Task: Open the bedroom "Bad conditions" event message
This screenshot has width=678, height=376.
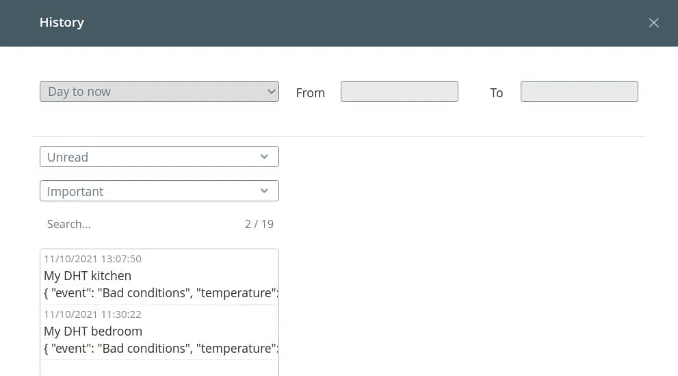Action: (x=159, y=349)
